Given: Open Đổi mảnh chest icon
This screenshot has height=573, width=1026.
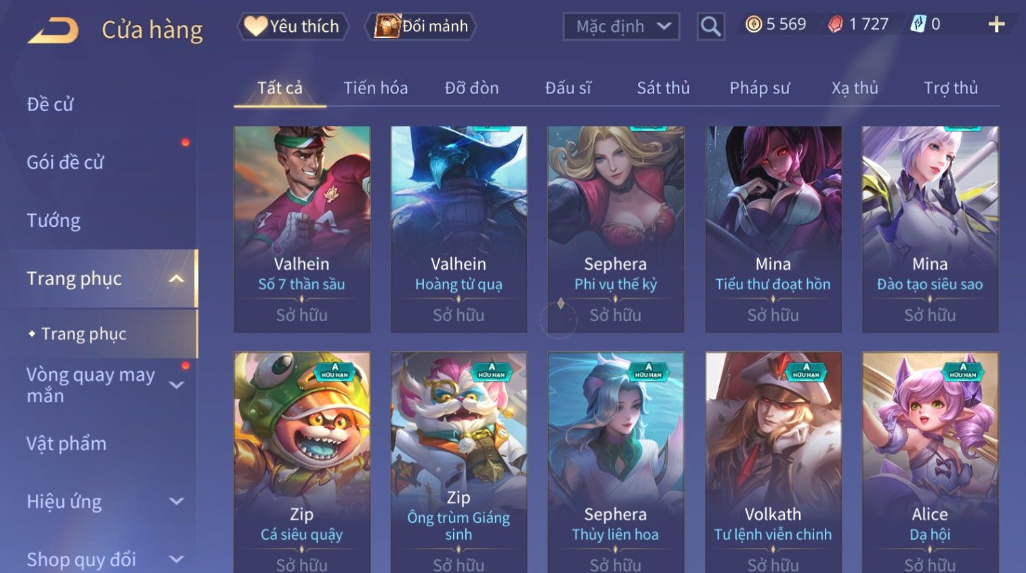Looking at the screenshot, I should coord(387,26).
